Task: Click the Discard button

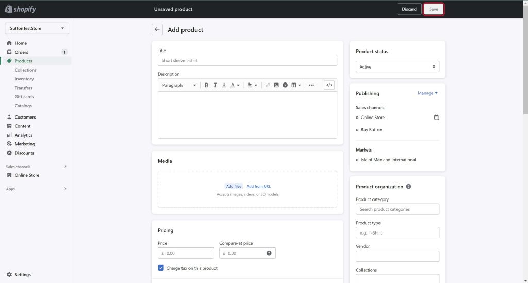Action: (x=409, y=9)
